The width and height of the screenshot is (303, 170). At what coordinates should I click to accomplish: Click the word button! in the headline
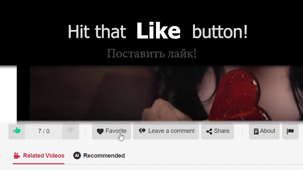click(x=220, y=32)
